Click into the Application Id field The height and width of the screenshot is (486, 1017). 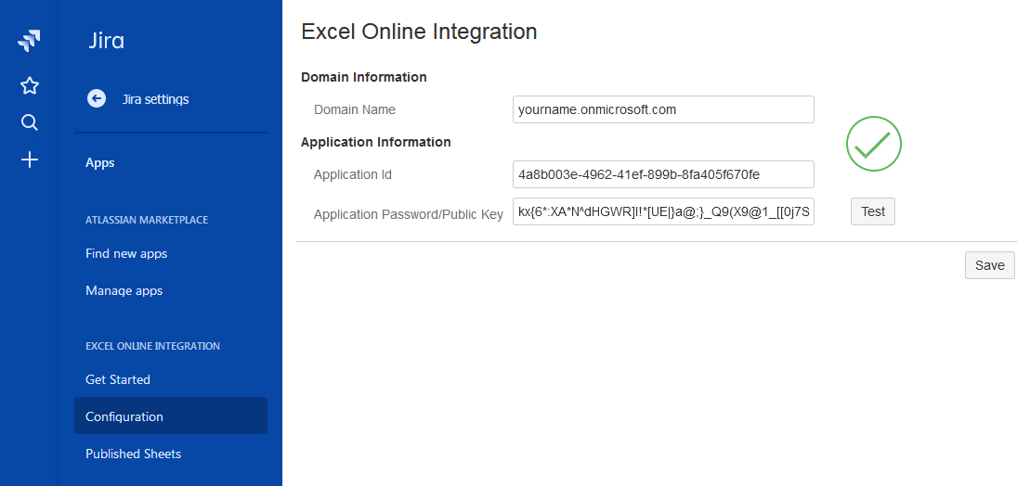(662, 174)
